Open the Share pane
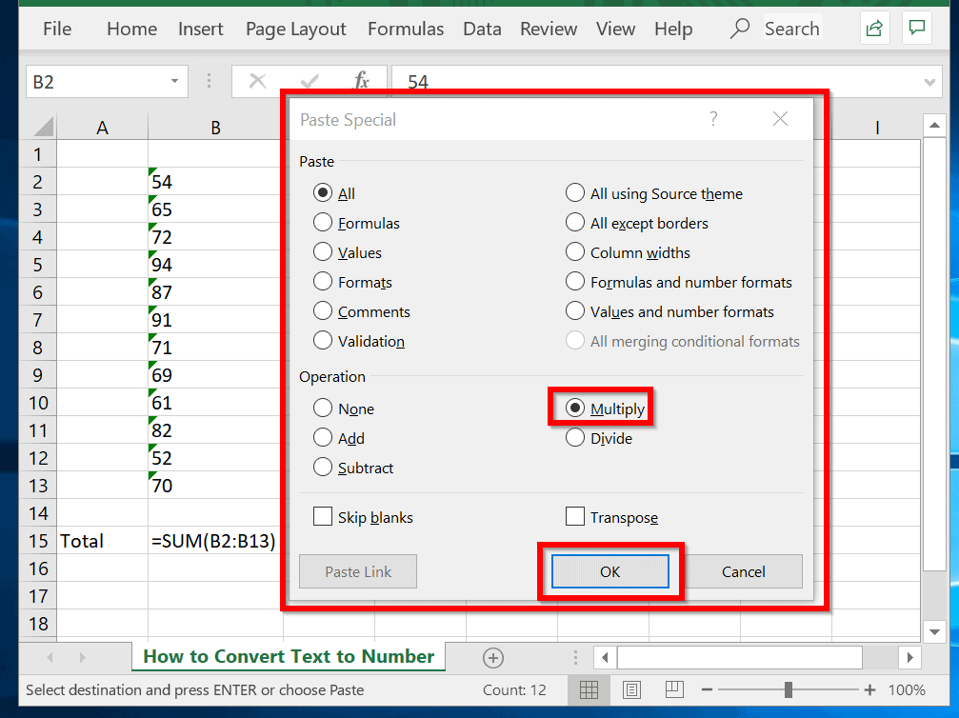This screenshot has height=718, width=959. [x=874, y=29]
